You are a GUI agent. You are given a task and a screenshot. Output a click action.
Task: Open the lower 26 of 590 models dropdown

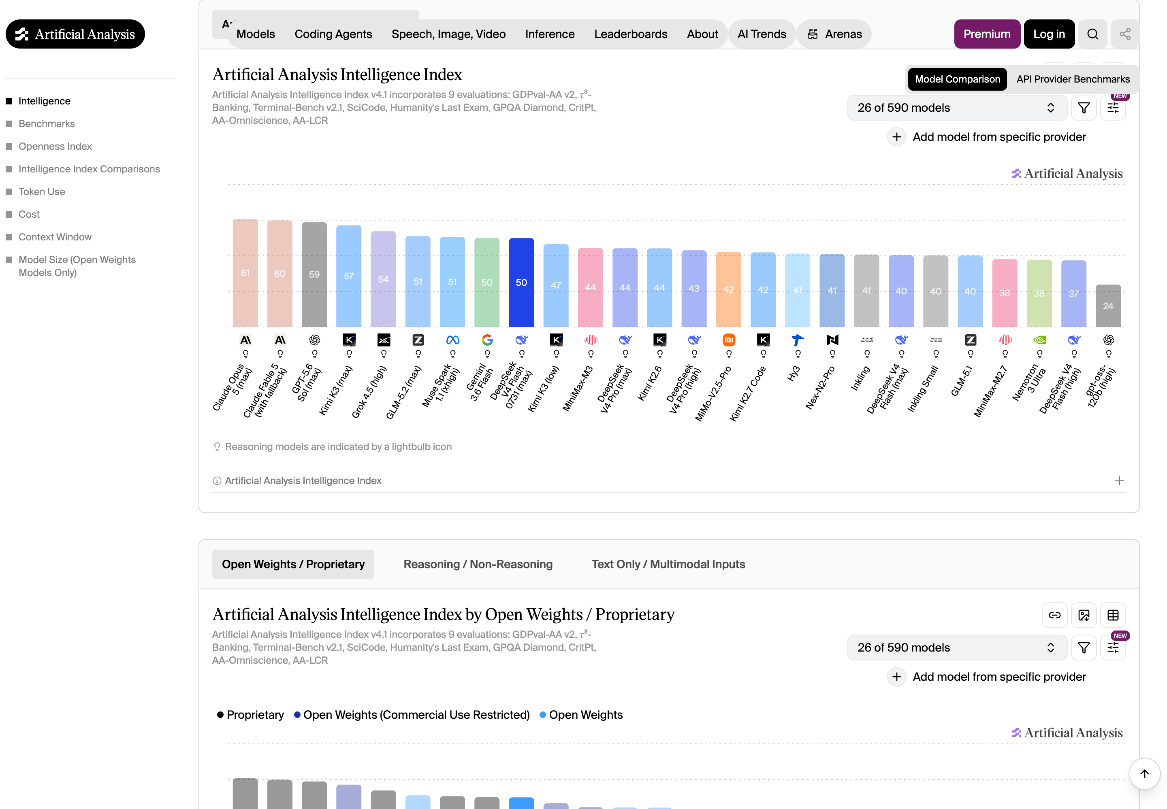[x=957, y=647]
